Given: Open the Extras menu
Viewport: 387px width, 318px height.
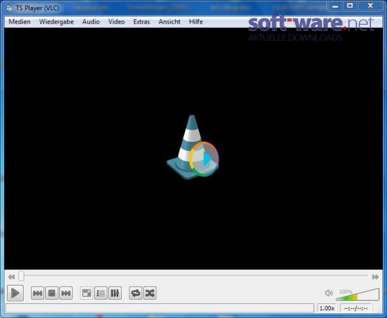Looking at the screenshot, I should click(x=142, y=22).
